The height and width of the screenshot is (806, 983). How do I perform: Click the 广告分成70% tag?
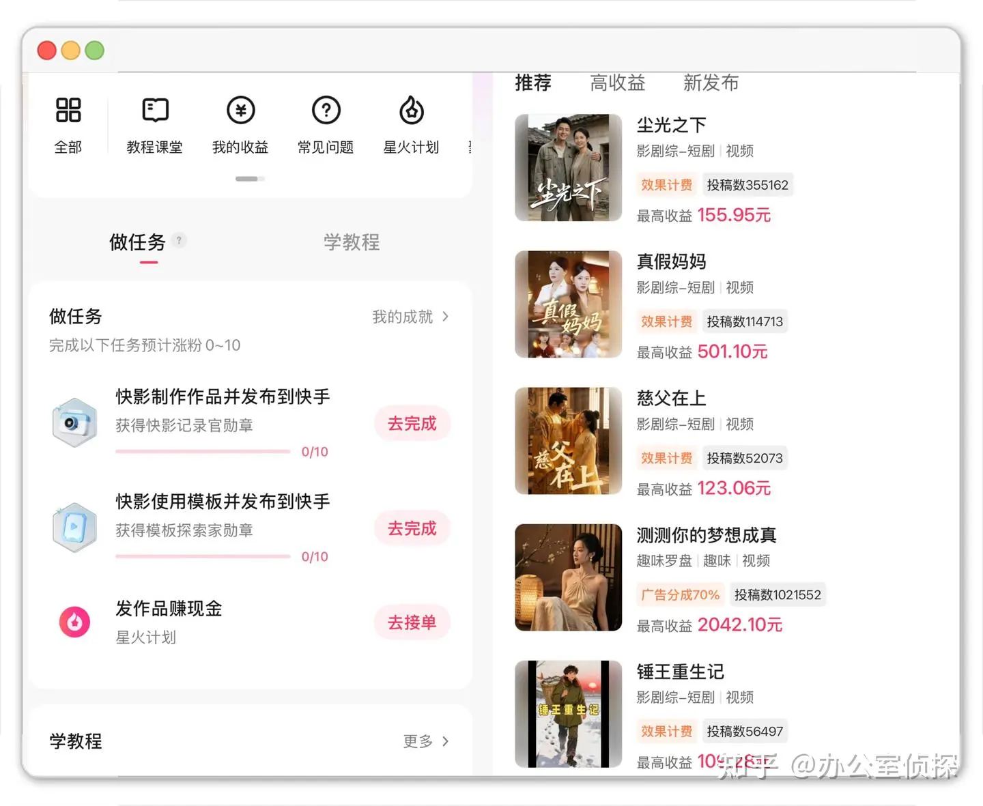coord(681,594)
